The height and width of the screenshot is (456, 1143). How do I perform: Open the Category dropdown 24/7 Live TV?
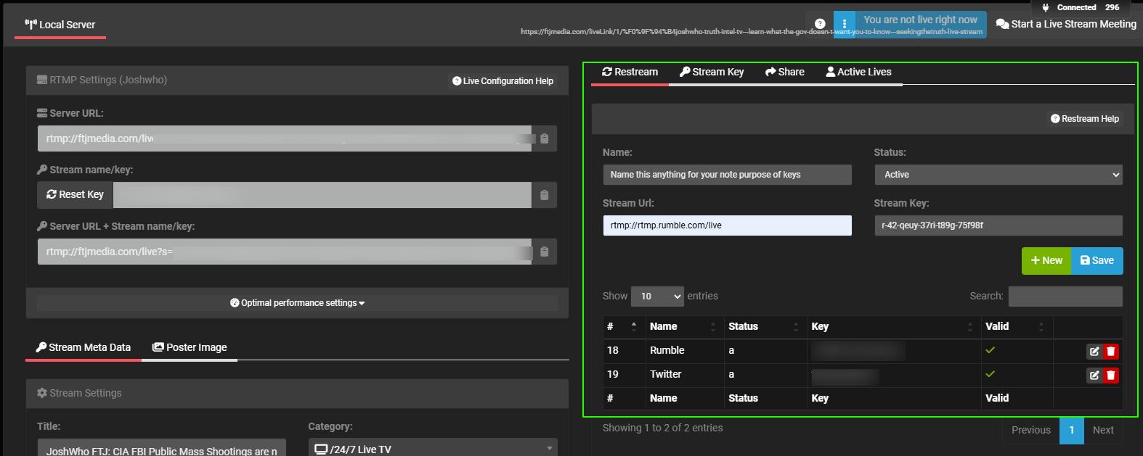[432, 449]
